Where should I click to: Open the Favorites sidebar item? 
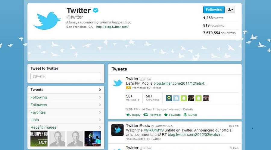66,112
